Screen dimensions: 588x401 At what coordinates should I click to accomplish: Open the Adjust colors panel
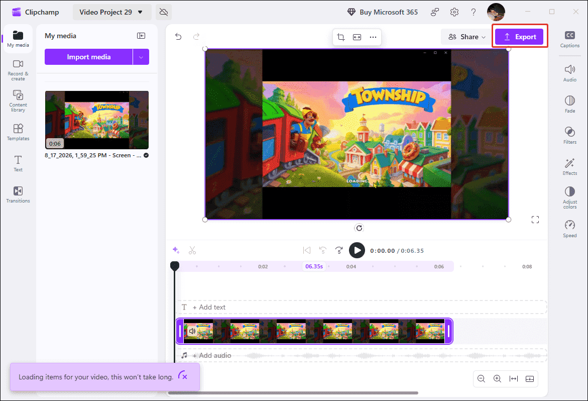click(569, 197)
